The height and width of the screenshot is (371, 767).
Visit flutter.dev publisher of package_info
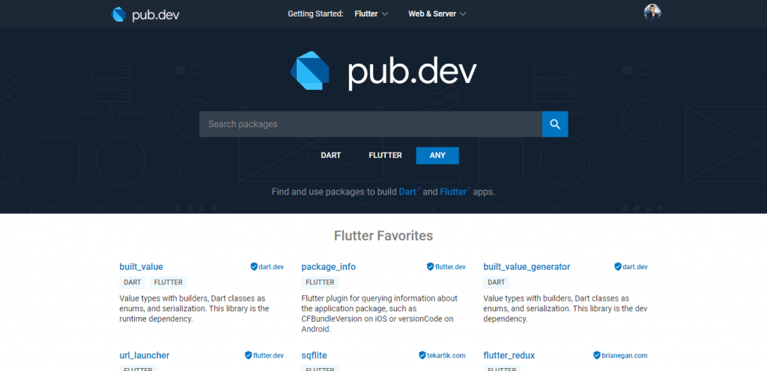[x=450, y=267]
